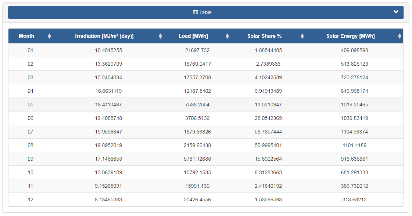Select the Irradiation [MJ/m² (day)] header text
Viewport: 412px width, 216px height.
point(104,36)
